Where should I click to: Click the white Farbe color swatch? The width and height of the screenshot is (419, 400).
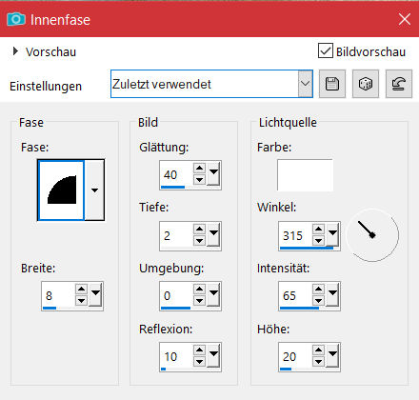(305, 175)
